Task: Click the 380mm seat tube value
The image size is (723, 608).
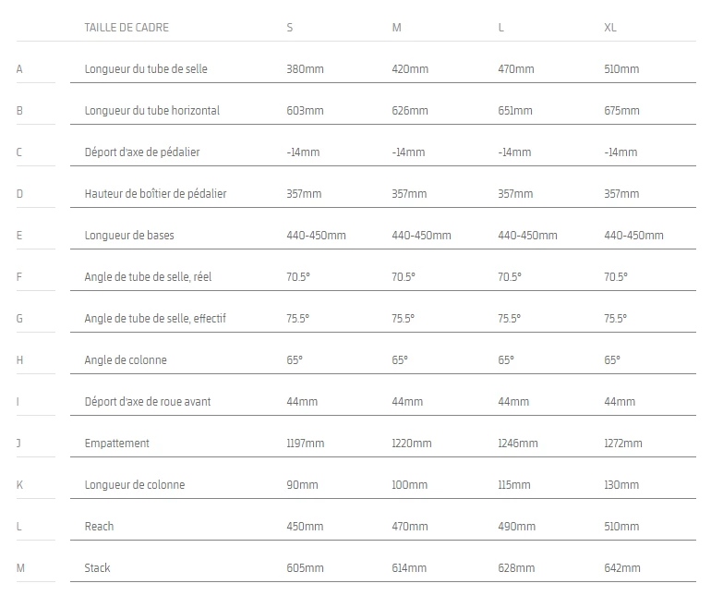Action: [x=305, y=69]
